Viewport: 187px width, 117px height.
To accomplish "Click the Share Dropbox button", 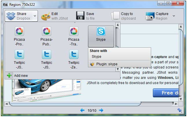I will (x=21, y=16).
